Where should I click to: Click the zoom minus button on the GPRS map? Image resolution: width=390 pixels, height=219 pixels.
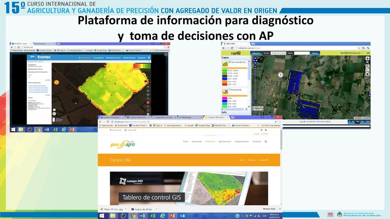tap(255, 101)
